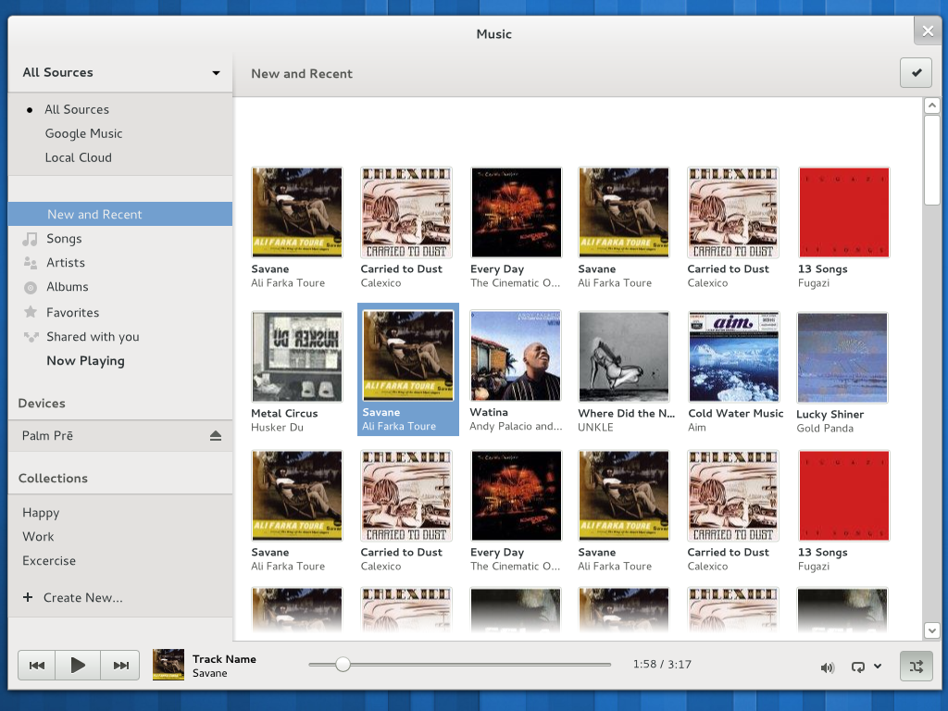Image resolution: width=948 pixels, height=711 pixels.
Task: Open the Lucky Shiner album
Action: (x=842, y=357)
